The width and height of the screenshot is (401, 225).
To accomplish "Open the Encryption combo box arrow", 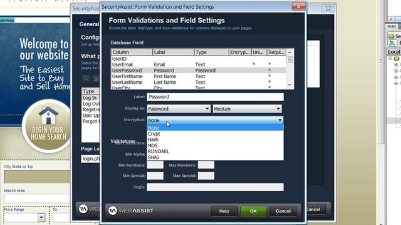I will click(280, 120).
